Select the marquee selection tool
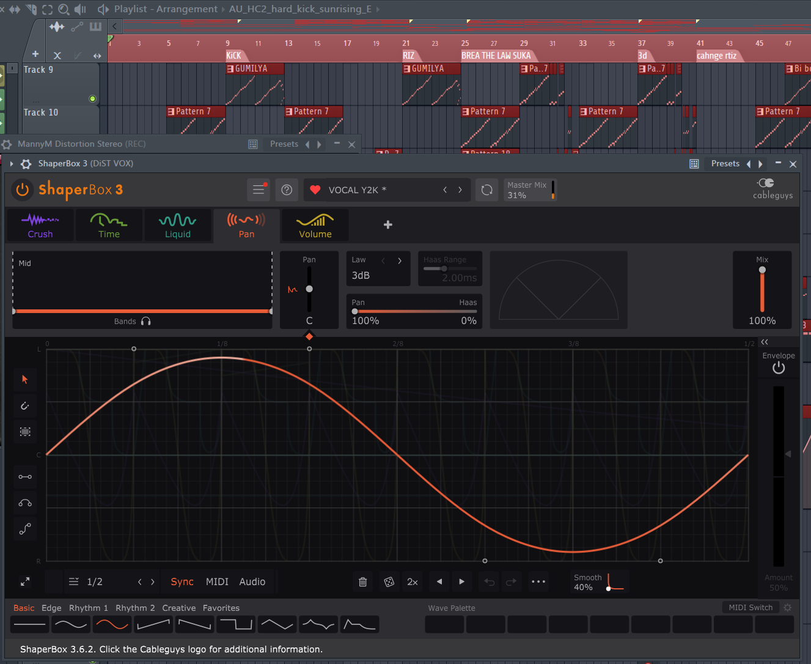This screenshot has width=811, height=664. pos(25,432)
